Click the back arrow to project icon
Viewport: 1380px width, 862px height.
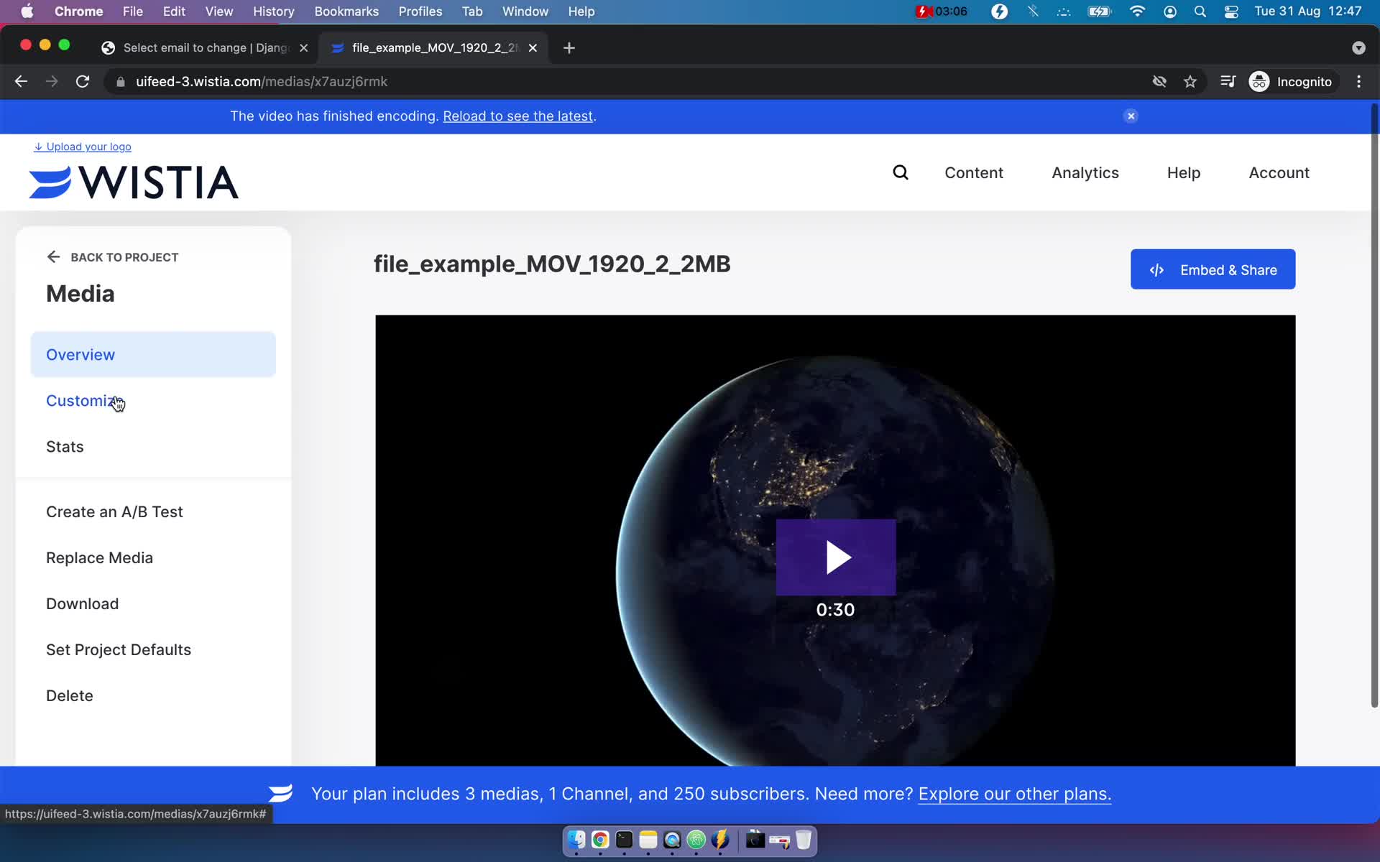coord(54,256)
